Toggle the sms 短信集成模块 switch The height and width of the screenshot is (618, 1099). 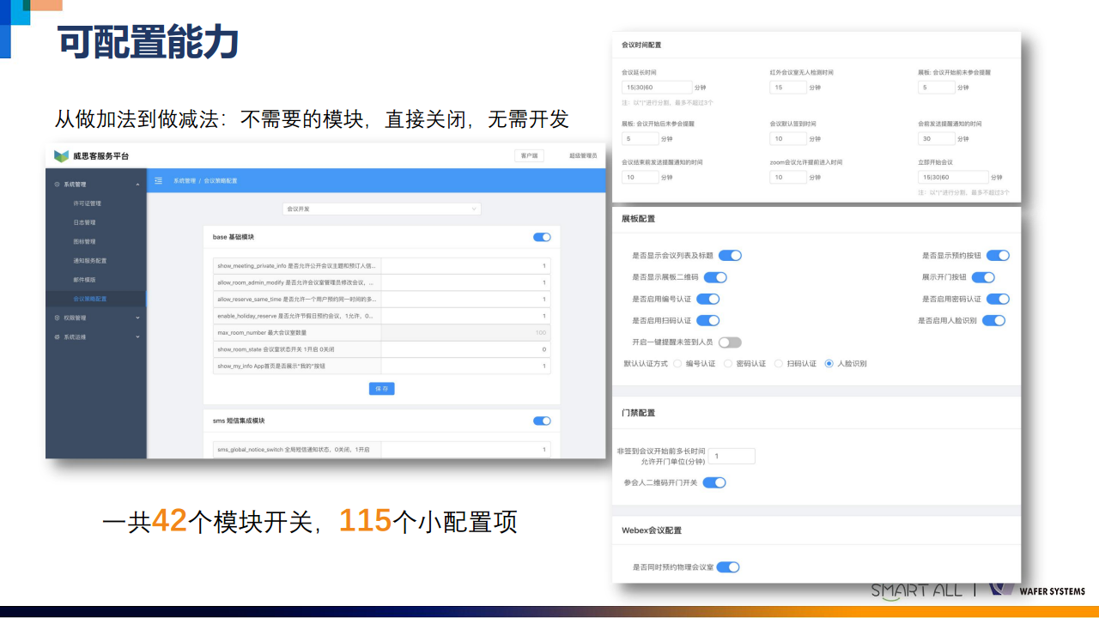(542, 421)
